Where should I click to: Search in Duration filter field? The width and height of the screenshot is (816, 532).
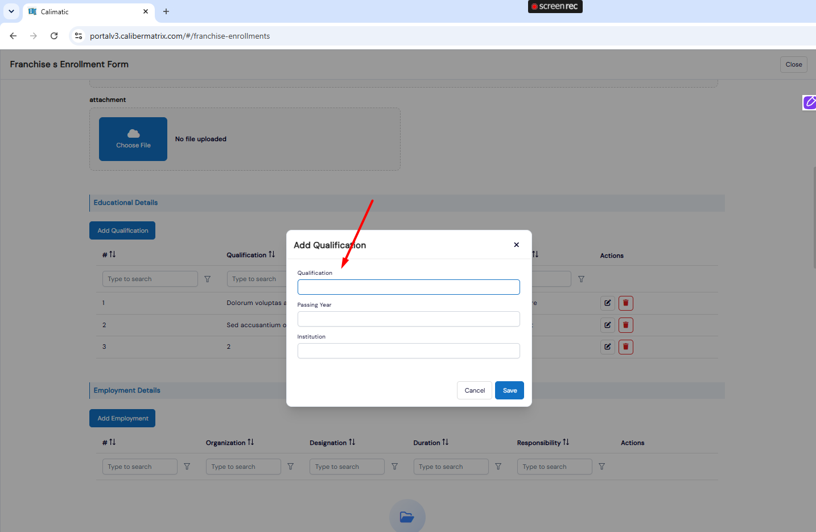point(451,467)
